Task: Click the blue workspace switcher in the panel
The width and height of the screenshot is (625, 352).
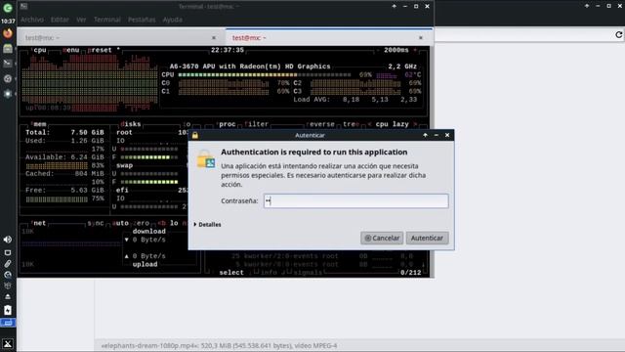Action: pyautogui.click(x=8, y=323)
